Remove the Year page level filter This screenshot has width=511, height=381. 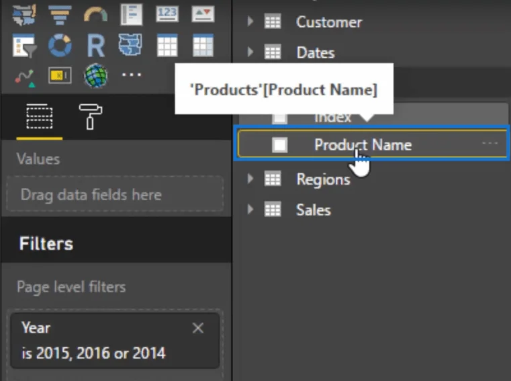click(198, 328)
